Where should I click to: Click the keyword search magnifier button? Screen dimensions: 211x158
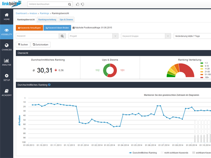coord(62,36)
